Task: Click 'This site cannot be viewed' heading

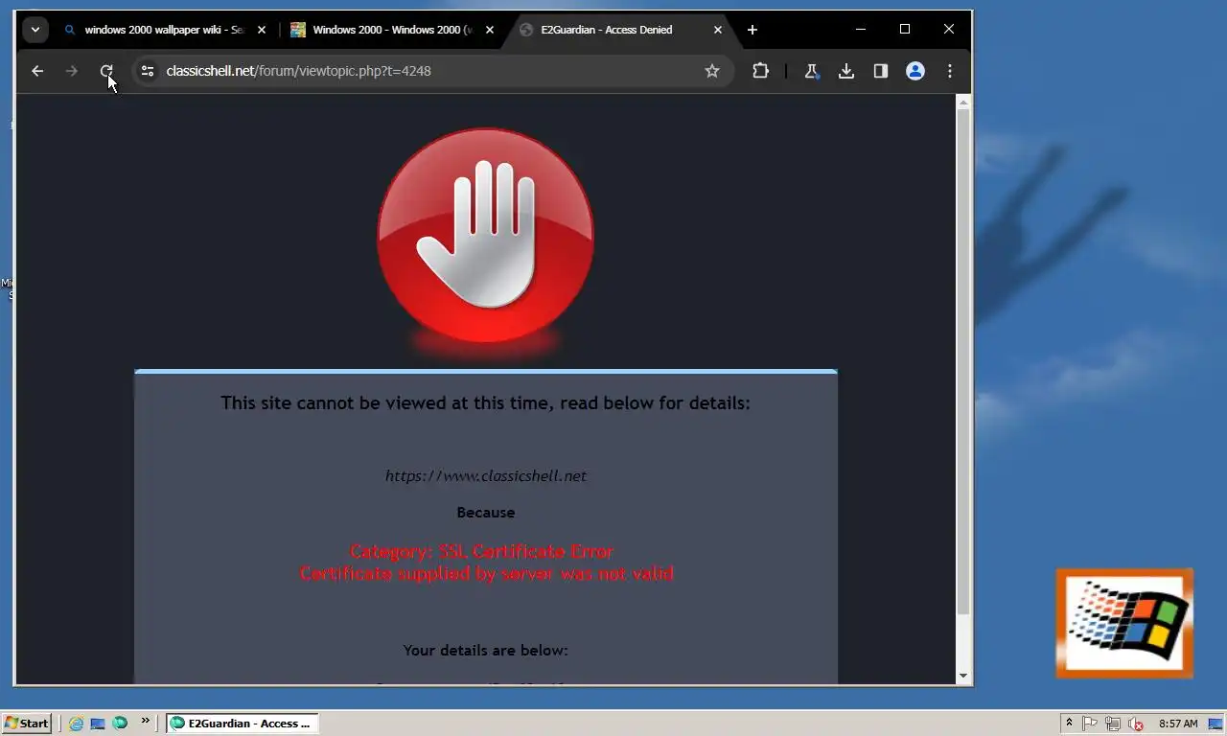Action: [x=486, y=403]
